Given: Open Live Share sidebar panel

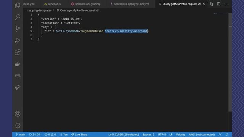Looking at the screenshot, I should pyautogui.click(x=18, y=88).
